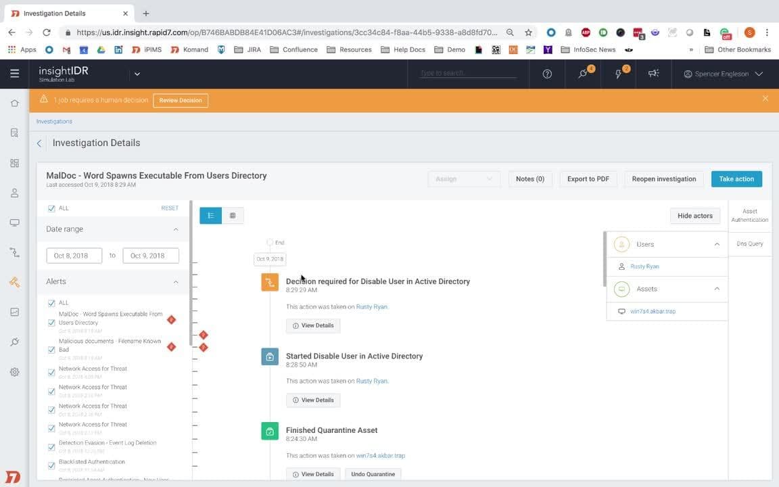Open notifications icon with badge 4
This screenshot has width=779, height=487.
pyautogui.click(x=584, y=73)
